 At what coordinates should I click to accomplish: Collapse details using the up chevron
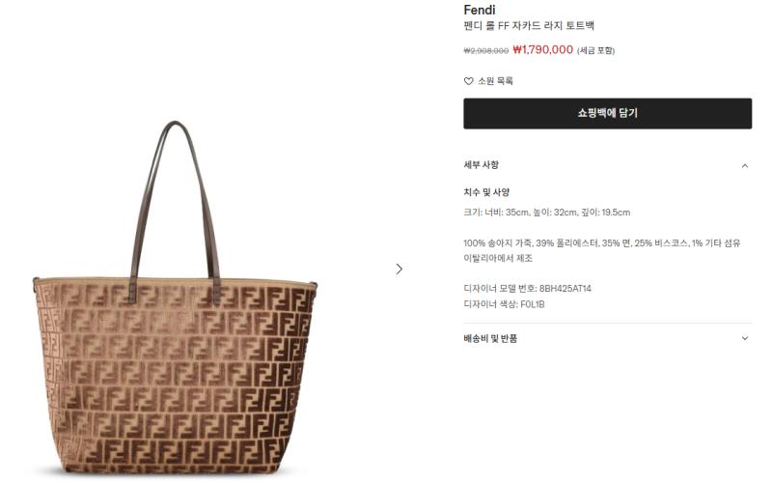click(x=744, y=165)
